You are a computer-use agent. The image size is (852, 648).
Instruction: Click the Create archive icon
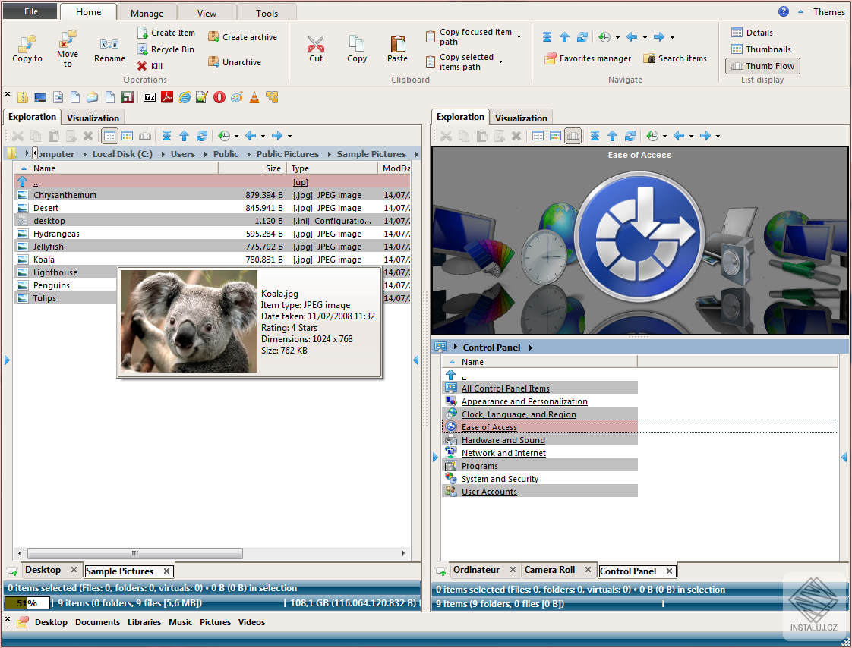[213, 37]
